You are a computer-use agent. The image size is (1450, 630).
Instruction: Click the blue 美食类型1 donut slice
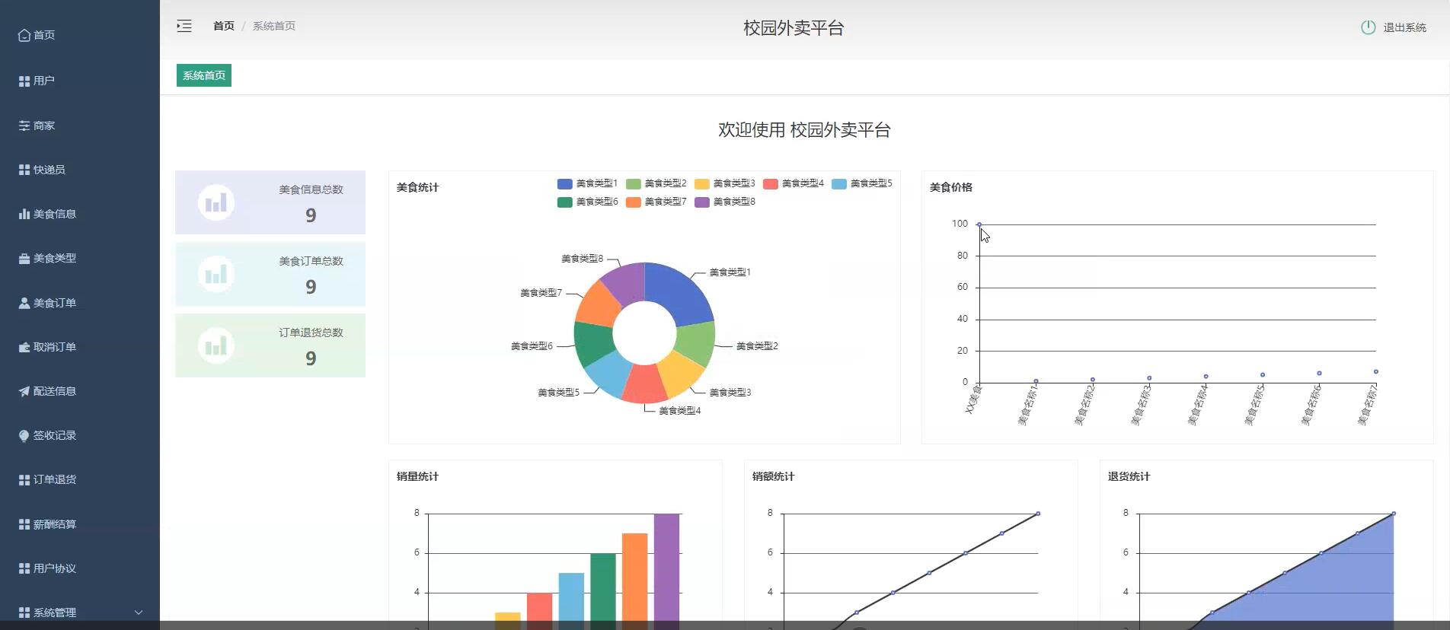point(678,293)
